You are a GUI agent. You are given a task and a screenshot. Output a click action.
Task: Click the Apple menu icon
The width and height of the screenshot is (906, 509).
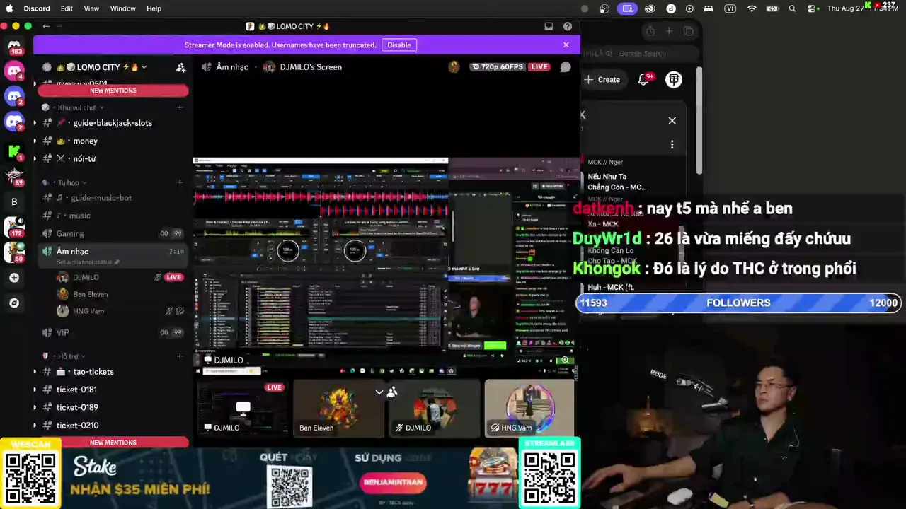(10, 8)
